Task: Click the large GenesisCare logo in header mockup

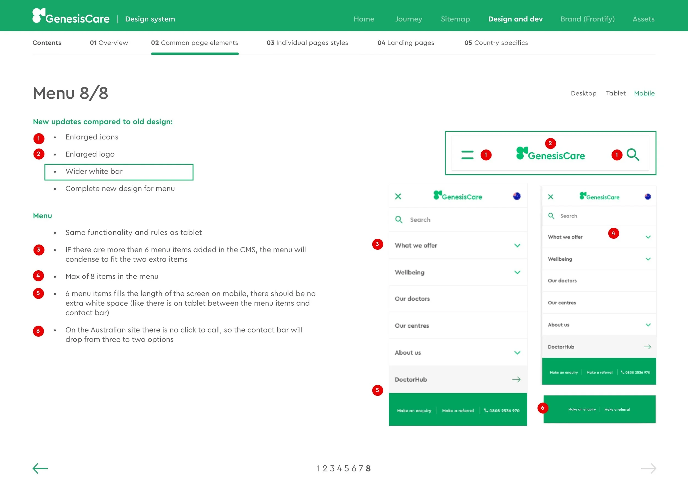Action: (550, 153)
